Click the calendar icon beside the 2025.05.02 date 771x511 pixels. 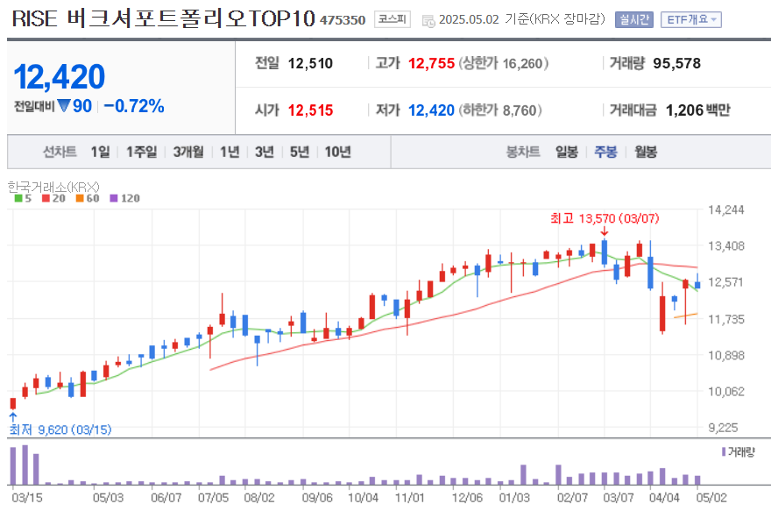click(428, 21)
